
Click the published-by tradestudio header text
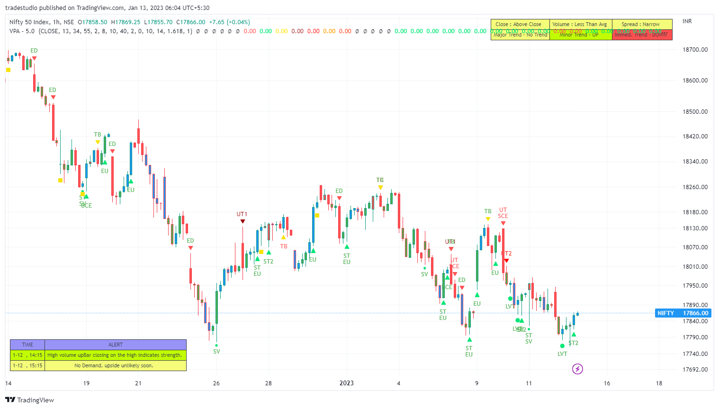[107, 8]
